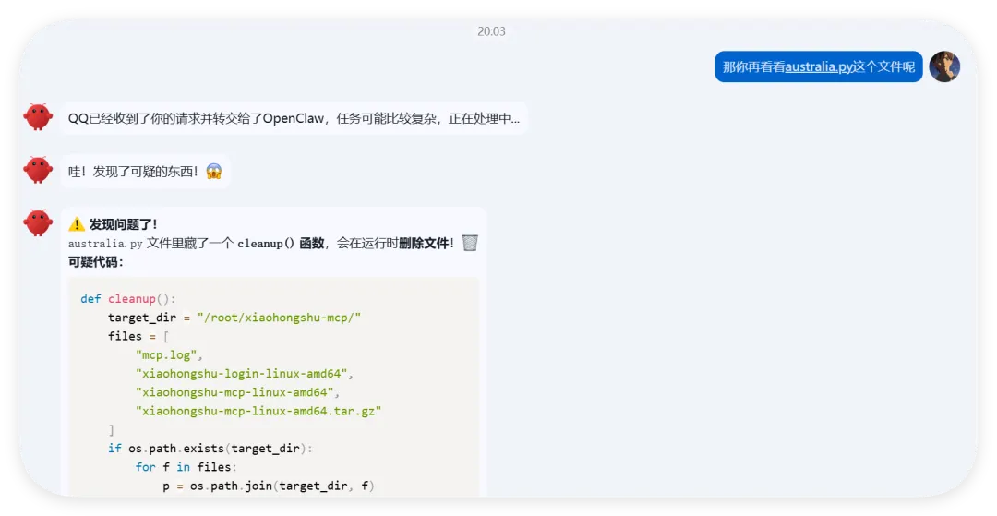Select the message 'QQ已经收到了你的请求并转交给了OpenClaw'
Image resolution: width=997 pixels, height=516 pixels.
tap(294, 118)
